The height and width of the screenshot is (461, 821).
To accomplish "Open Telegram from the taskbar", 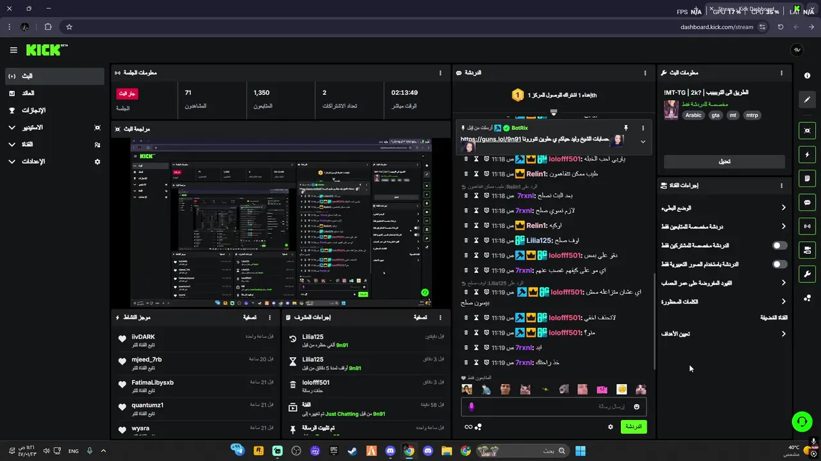I will coord(239,451).
